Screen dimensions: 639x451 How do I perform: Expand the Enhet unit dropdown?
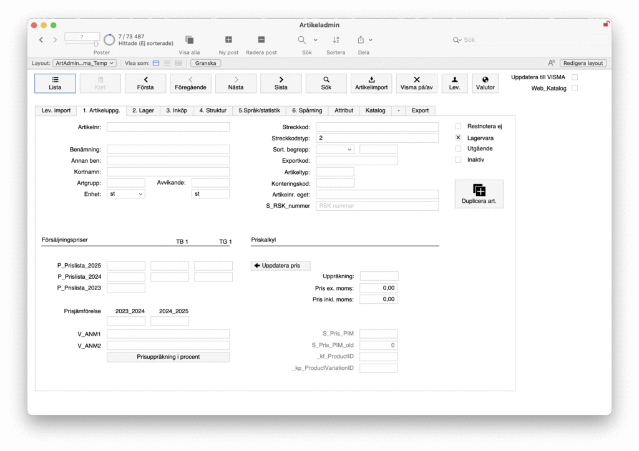(126, 194)
